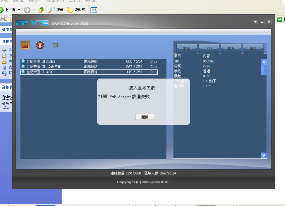Image resolution: width=285 pixels, height=206 pixels.
Task: Select the port value 1027
Action: [x=206, y=86]
